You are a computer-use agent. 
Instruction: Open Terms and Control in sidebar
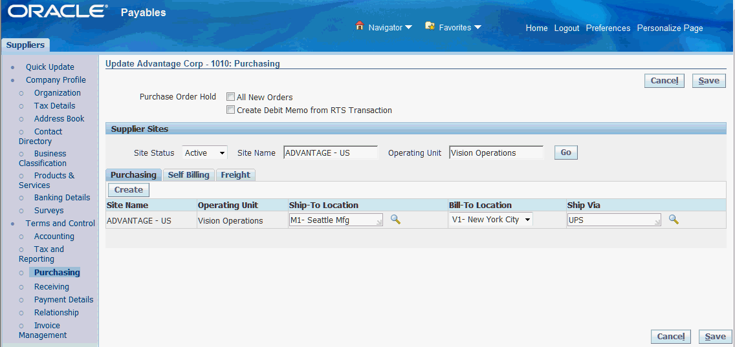coord(60,224)
